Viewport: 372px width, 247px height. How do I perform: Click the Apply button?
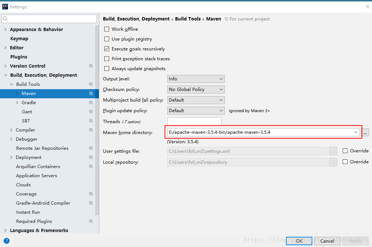(356, 241)
